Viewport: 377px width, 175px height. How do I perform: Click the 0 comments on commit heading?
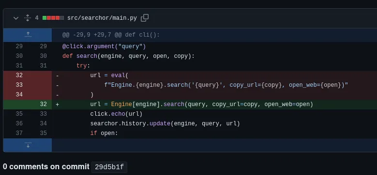46,167
